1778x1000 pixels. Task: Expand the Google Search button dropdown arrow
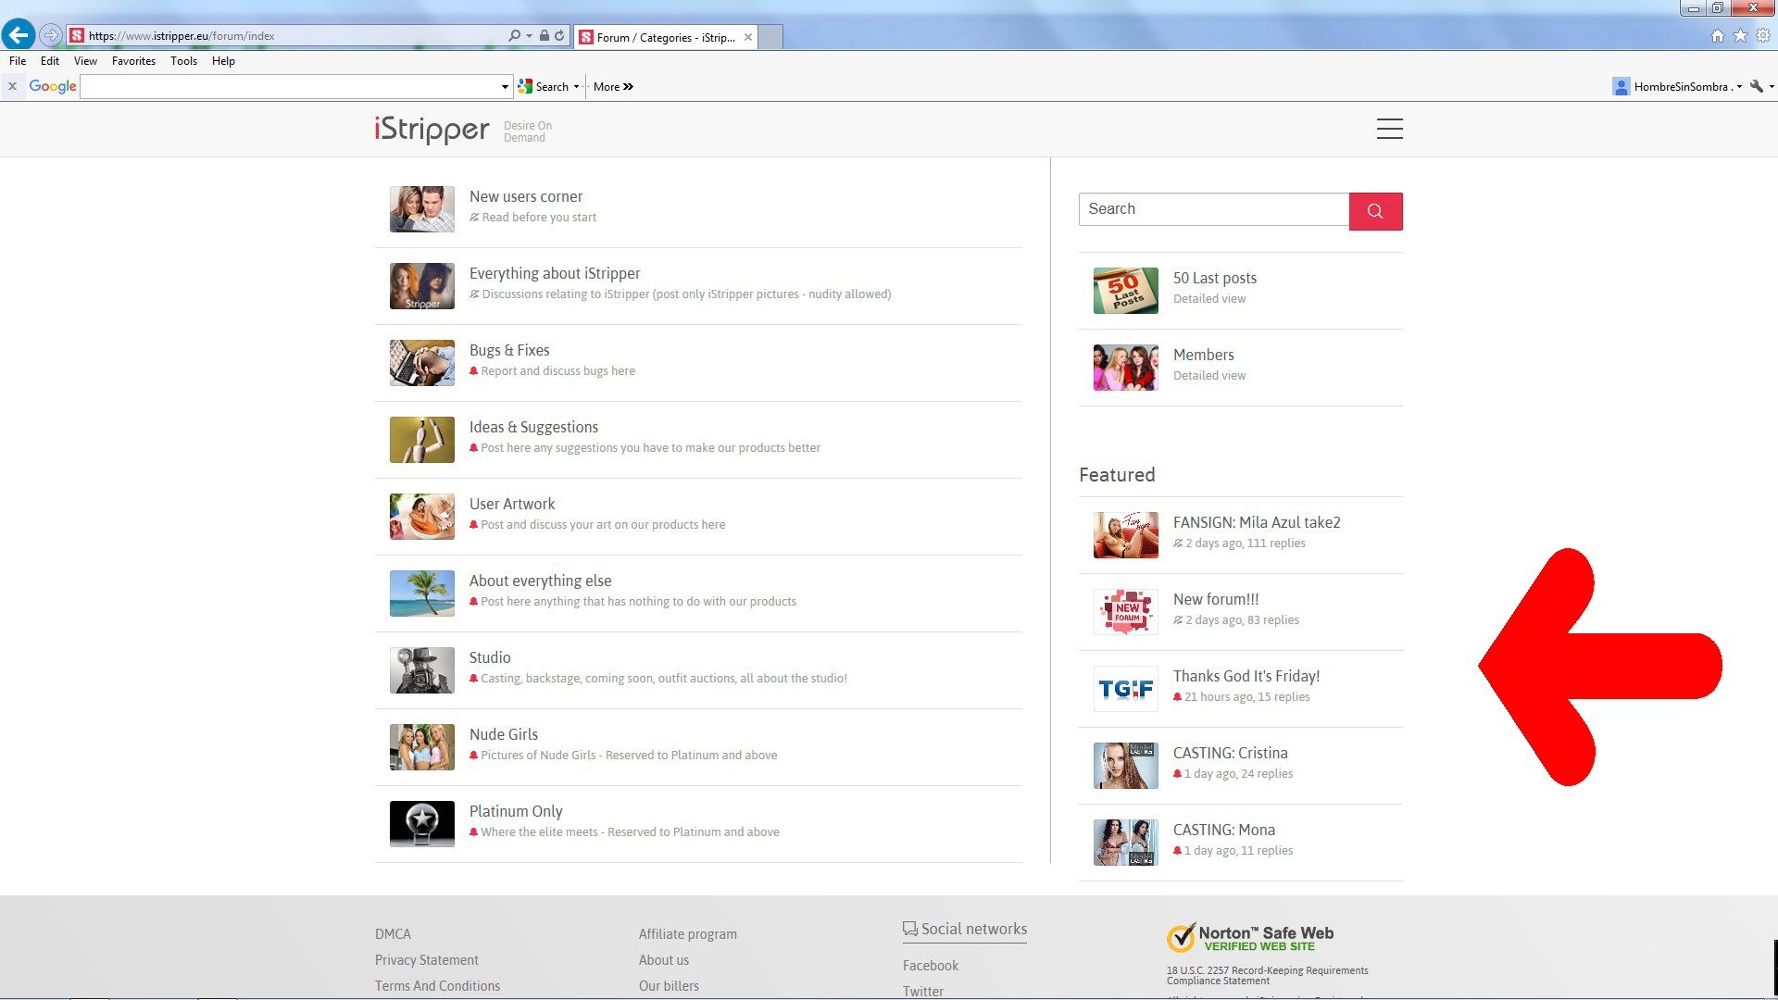(576, 87)
